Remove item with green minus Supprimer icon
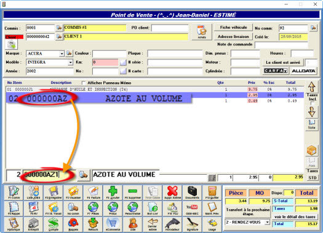The image size is (323, 233). [133, 193]
